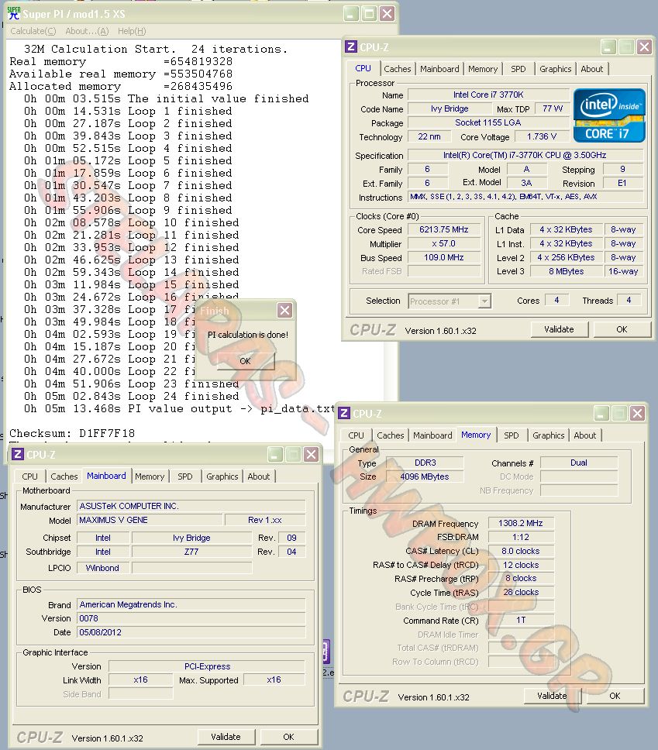Click OK in CPU-Z Mainboard window
This screenshot has height=750, width=658.
coord(288,737)
